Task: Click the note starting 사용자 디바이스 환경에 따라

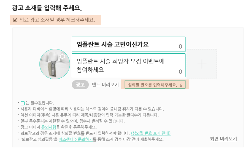Action: [x=92, y=109]
